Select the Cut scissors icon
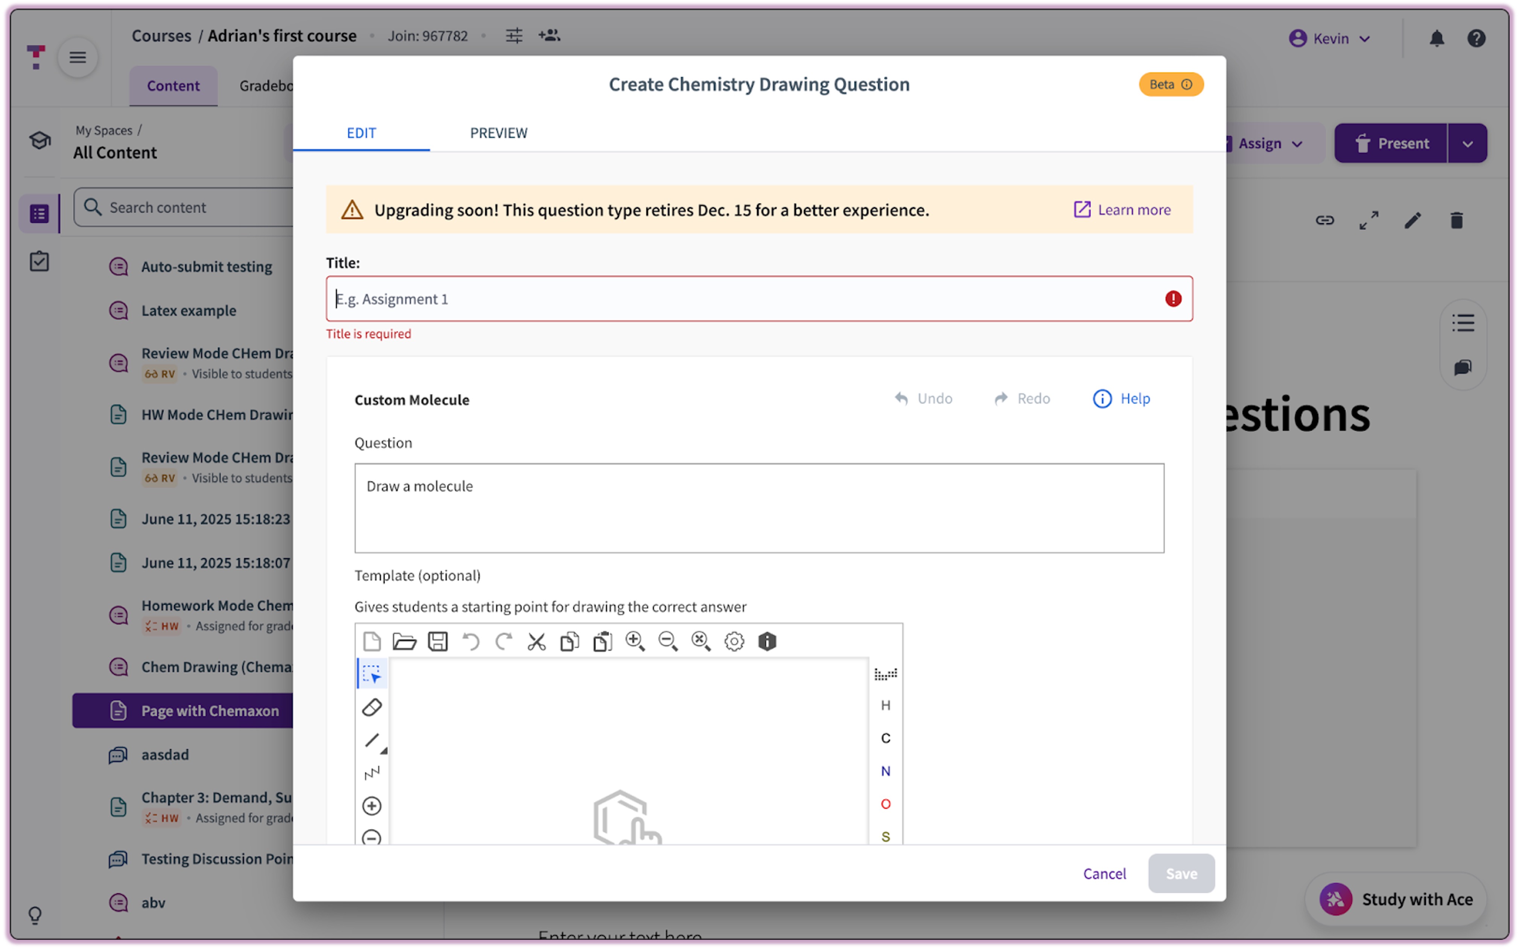The height and width of the screenshot is (950, 1519). tap(537, 641)
